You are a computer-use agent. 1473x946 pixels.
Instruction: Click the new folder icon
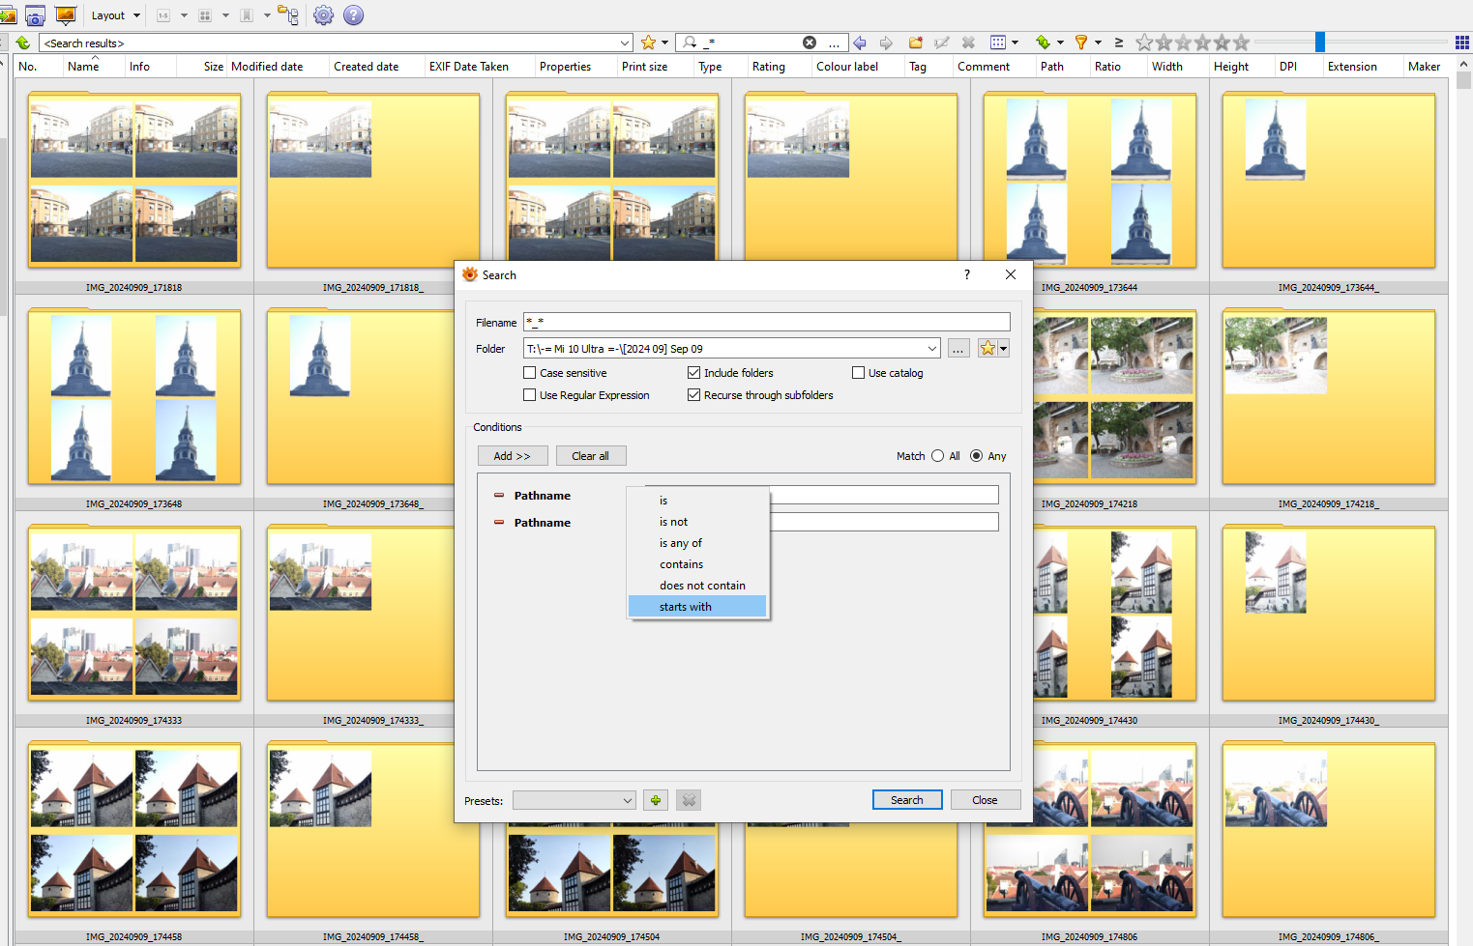915,43
